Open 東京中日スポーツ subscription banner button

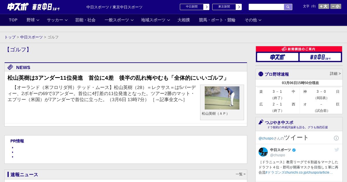320,57
